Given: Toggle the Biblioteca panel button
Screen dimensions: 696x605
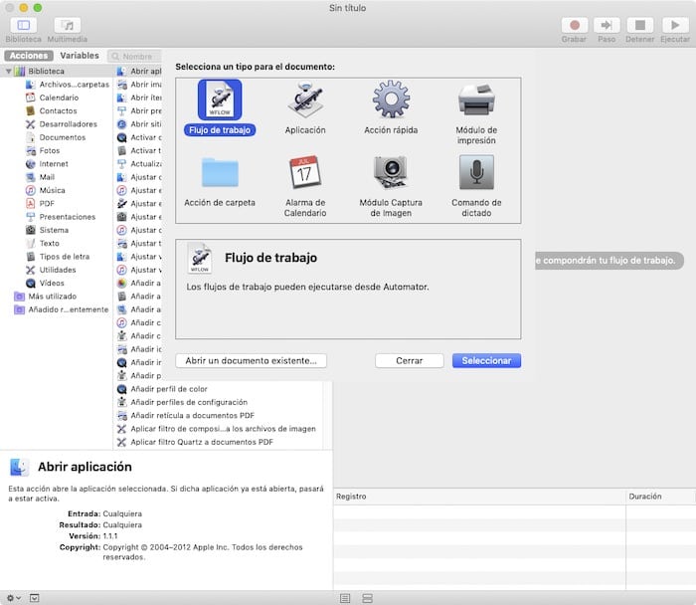Looking at the screenshot, I should click(x=23, y=25).
